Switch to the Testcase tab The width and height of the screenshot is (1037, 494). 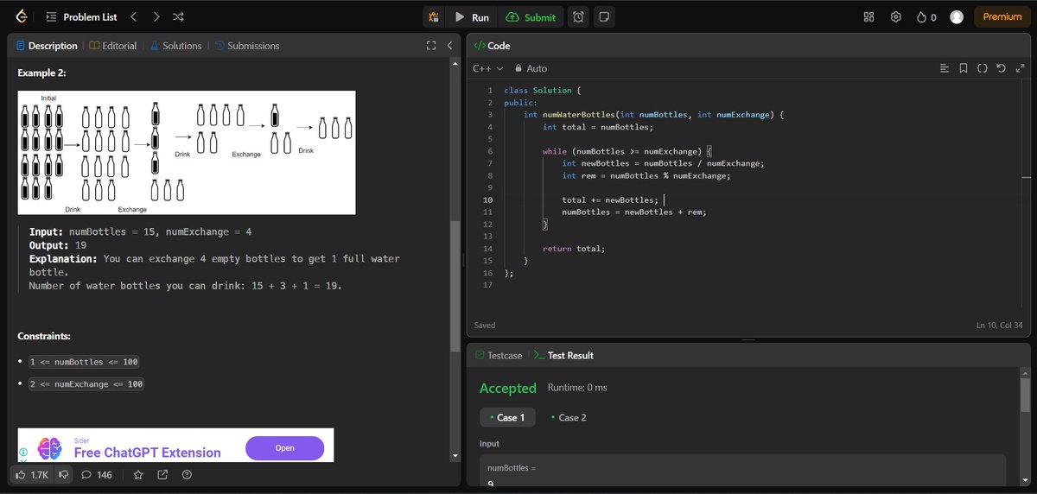coord(499,355)
